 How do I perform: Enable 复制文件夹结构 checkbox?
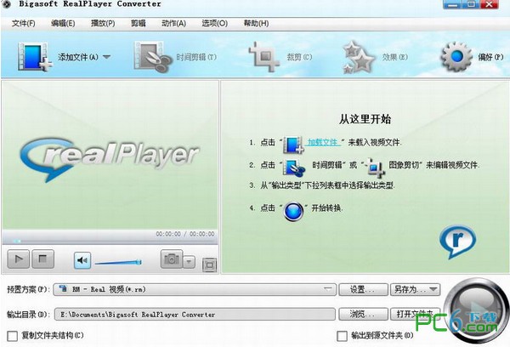point(13,336)
